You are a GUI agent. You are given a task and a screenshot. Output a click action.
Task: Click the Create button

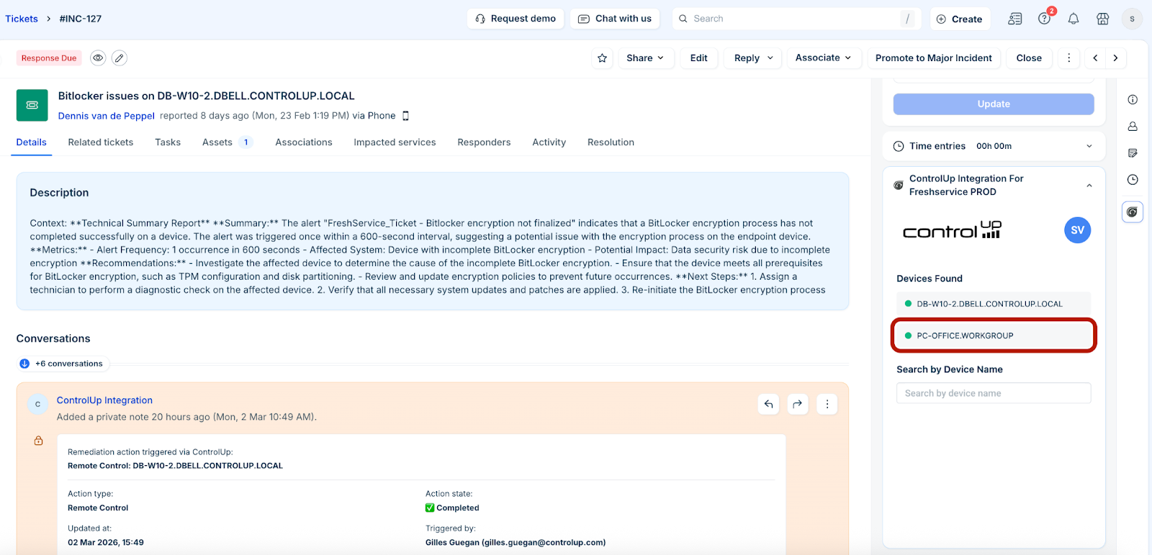(x=960, y=19)
